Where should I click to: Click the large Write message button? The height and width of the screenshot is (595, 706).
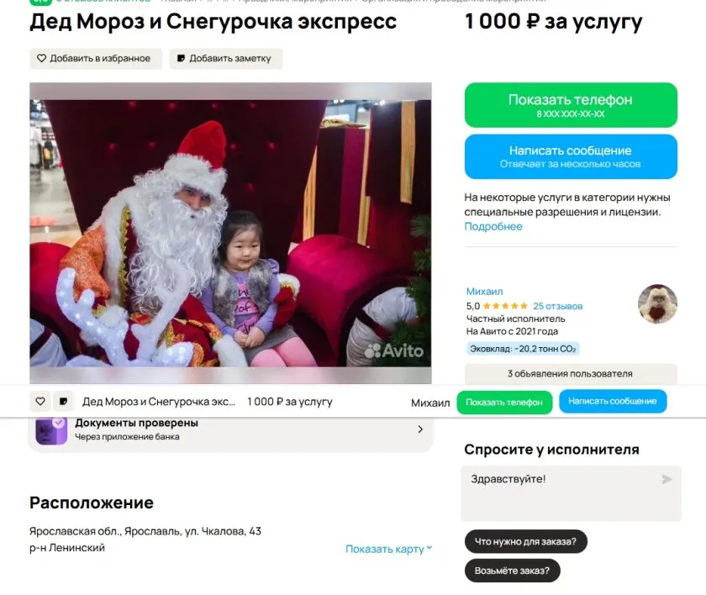571,156
